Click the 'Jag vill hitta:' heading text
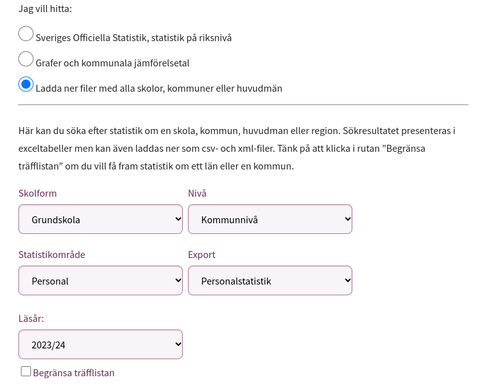Viewport: 477px width, 387px height. (45, 9)
